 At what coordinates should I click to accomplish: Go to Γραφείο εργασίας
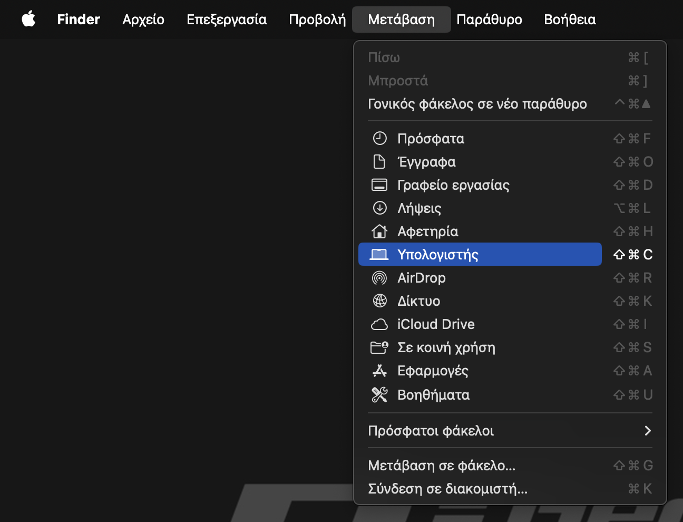[x=510, y=185]
